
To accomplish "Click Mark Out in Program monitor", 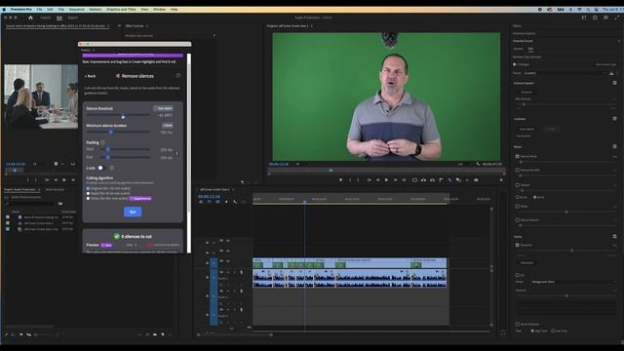I will (x=358, y=180).
